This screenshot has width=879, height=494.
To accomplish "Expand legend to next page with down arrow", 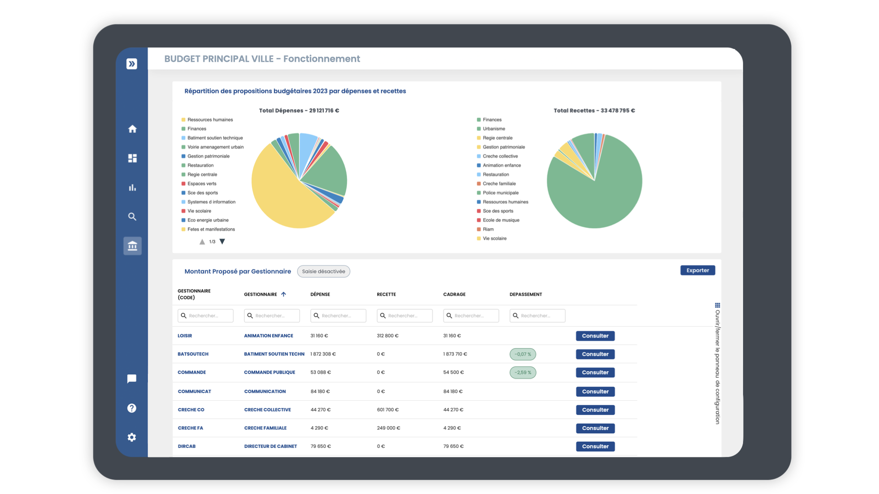I will [x=222, y=242].
